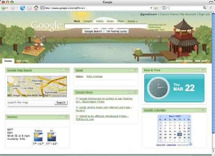Image resolution: width=215 pixels, height=156 pixels.
Task: Open the Gmail Inbox link
Action: [79, 76]
